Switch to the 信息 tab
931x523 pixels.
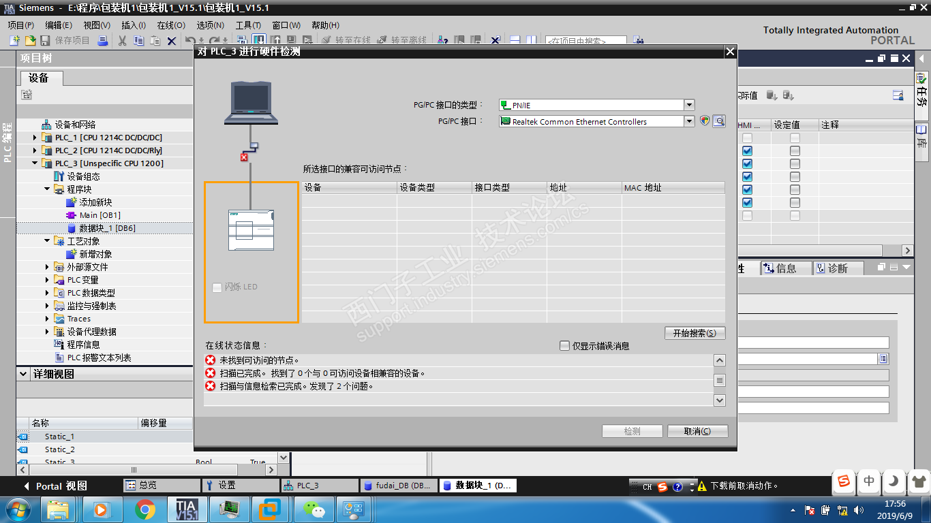click(x=786, y=268)
